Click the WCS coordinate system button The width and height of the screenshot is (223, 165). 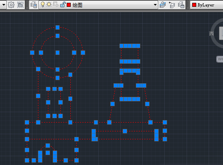point(220,59)
